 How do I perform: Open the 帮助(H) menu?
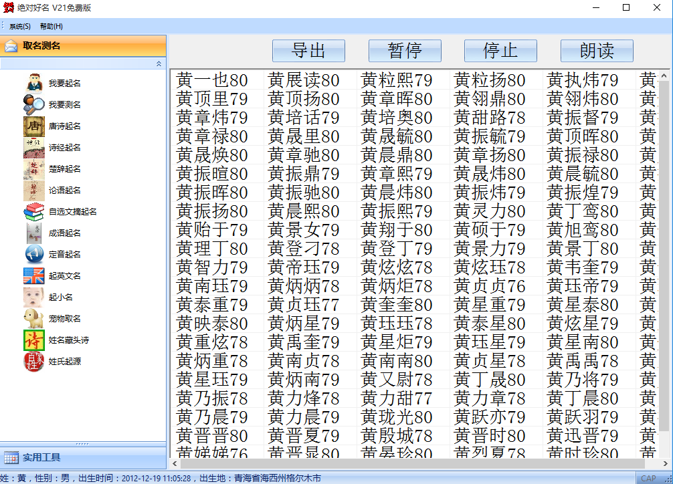tap(52, 27)
